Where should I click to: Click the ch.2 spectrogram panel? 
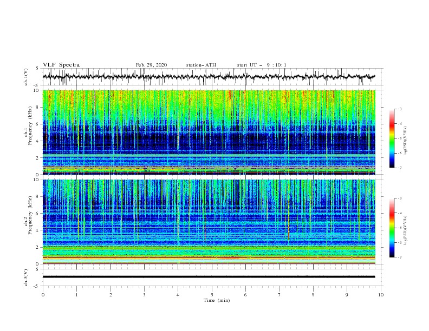click(x=209, y=222)
